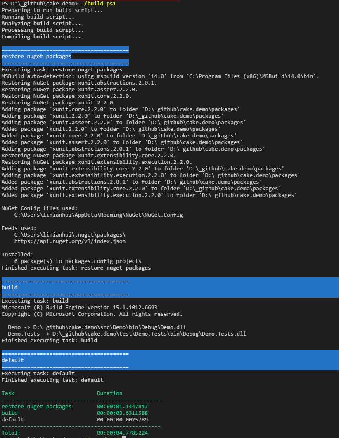
Task: Click the .nuget\packages\ feed path
Action: [x=70, y=235]
